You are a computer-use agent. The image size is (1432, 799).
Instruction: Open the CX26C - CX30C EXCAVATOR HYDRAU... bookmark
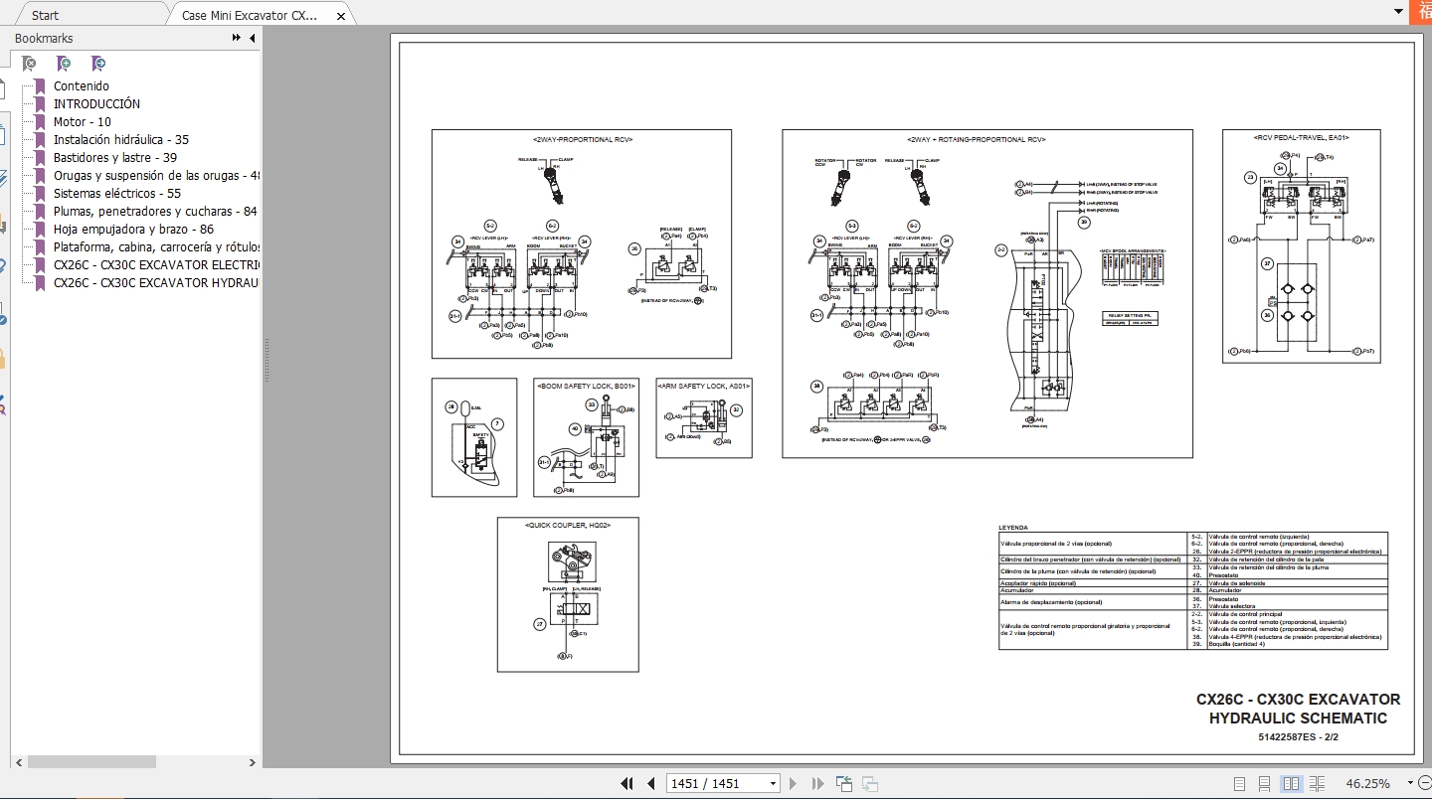(156, 283)
